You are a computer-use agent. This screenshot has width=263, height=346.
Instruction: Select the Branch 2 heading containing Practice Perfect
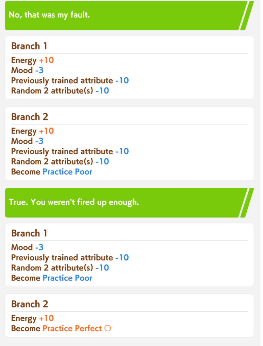pos(30,304)
